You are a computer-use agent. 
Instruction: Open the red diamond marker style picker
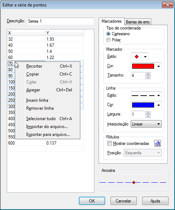coord(139,57)
